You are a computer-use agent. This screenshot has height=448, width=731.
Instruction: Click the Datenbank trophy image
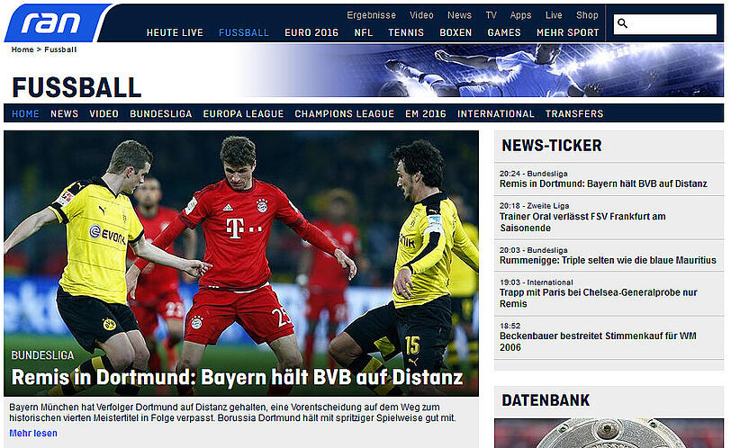(x=609, y=433)
